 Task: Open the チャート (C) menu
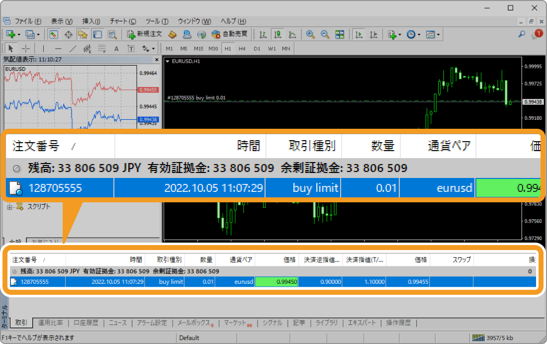click(x=123, y=21)
